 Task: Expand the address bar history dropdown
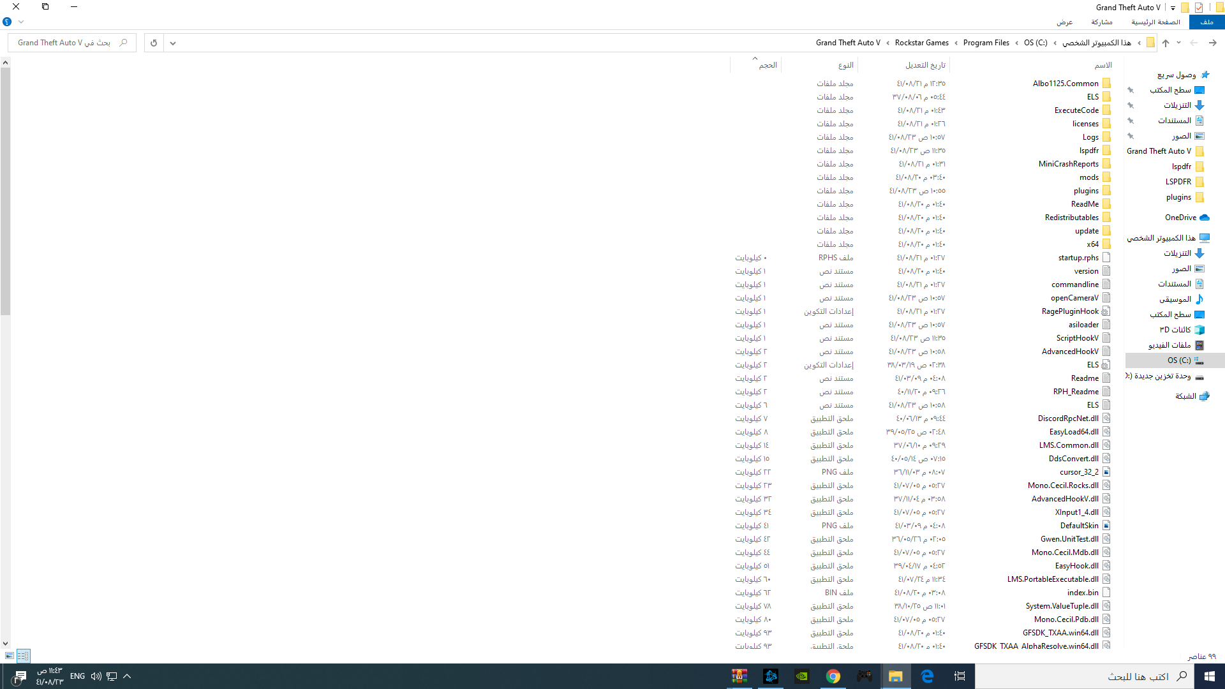173,43
